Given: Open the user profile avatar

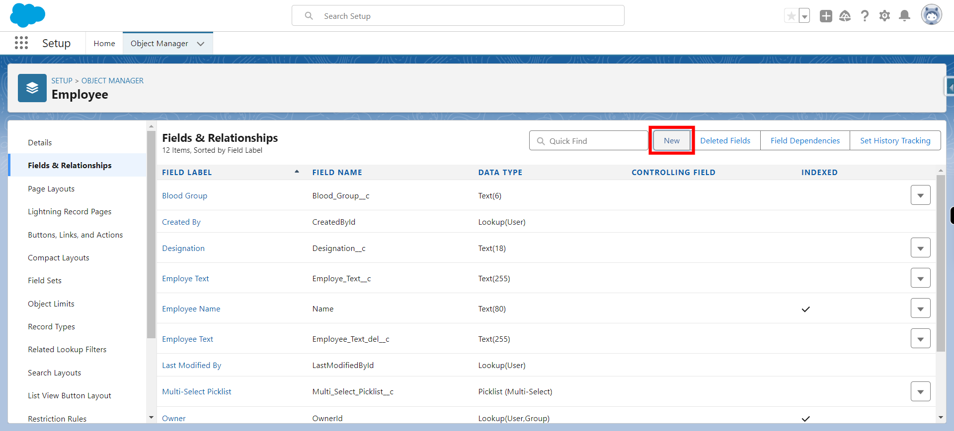Looking at the screenshot, I should tap(932, 15).
